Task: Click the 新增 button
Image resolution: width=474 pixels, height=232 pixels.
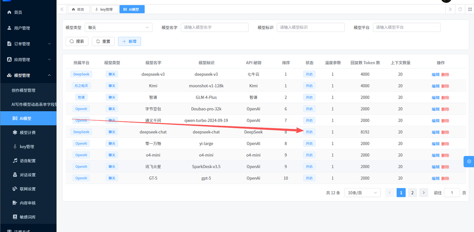Action: [129, 41]
